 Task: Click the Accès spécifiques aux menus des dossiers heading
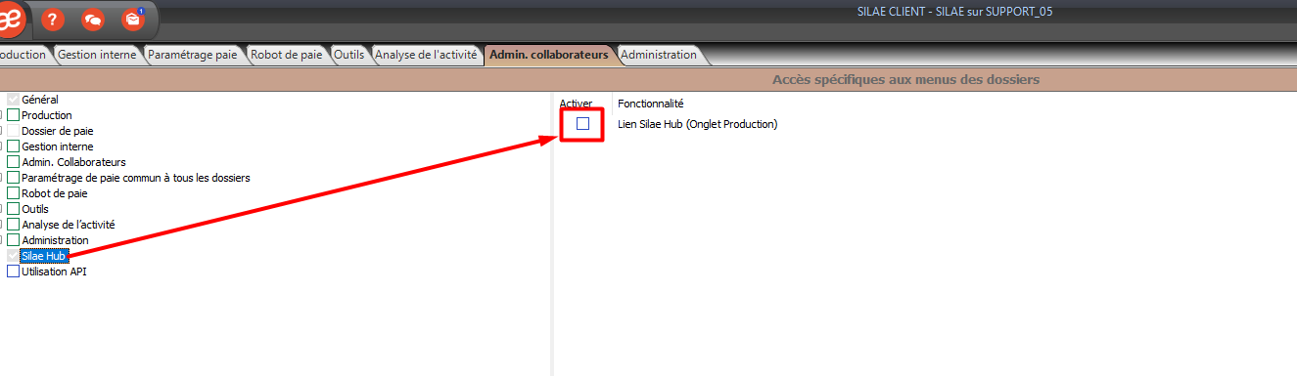pyautogui.click(x=905, y=79)
